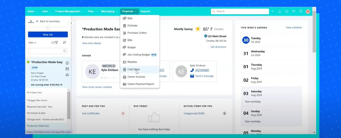Open the chat bubbles icon
341x138 pixels.
tap(287, 11)
